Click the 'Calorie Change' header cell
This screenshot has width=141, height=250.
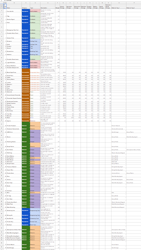[63, 6]
